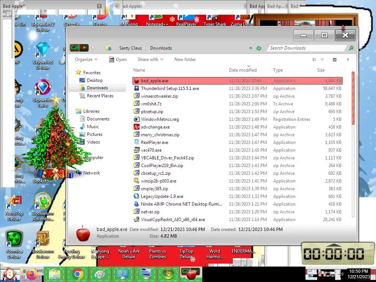Click the Back navigation arrow

pyautogui.click(x=74, y=48)
